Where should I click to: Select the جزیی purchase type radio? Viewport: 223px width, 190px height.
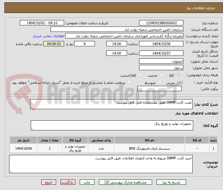(179, 82)
